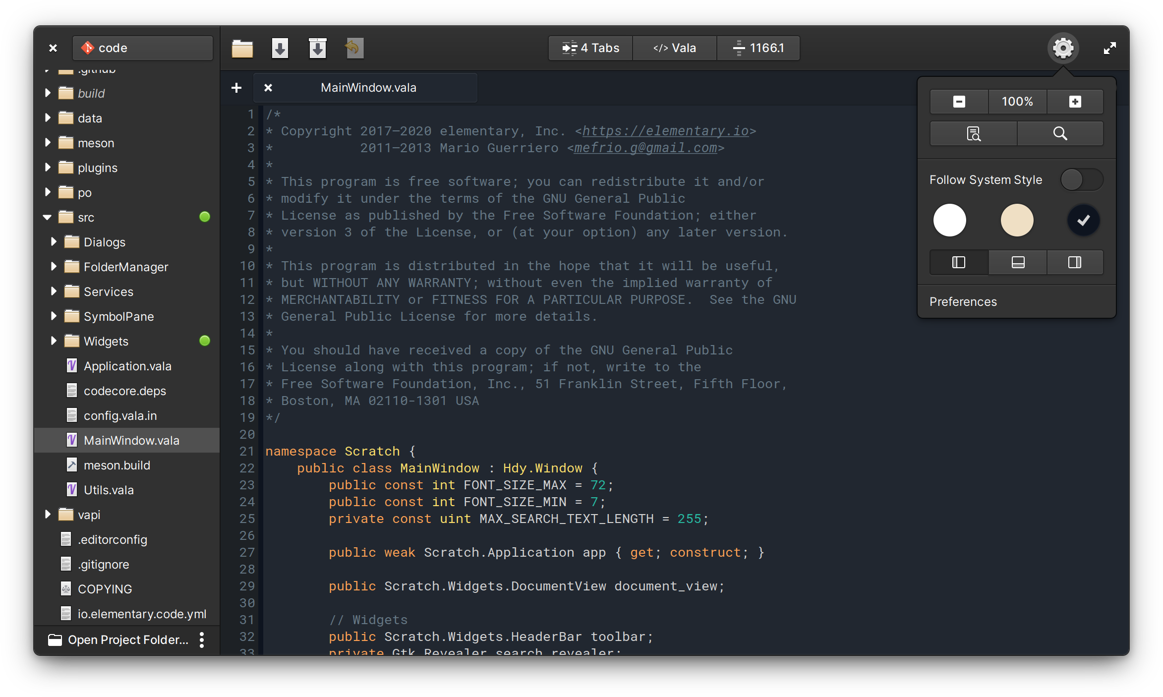Click the magnifier search icon in popover
The width and height of the screenshot is (1163, 697).
coord(1060,133)
